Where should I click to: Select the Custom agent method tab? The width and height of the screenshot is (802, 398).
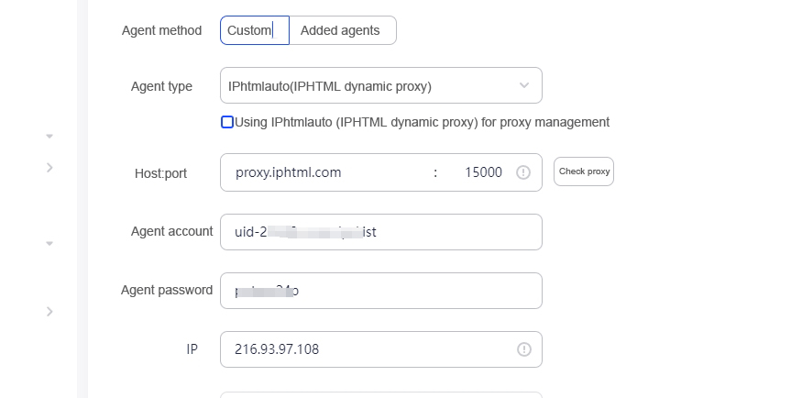[x=255, y=30]
